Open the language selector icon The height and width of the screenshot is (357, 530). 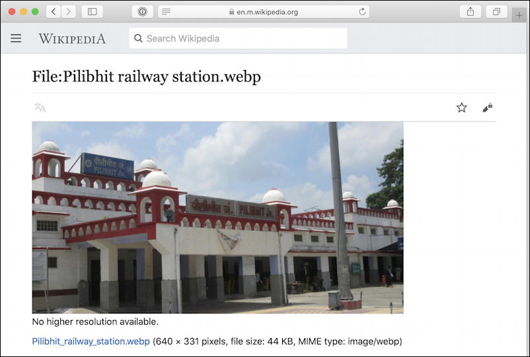click(40, 108)
